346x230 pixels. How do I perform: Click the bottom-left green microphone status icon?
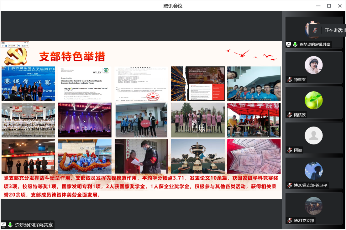pos(10,225)
